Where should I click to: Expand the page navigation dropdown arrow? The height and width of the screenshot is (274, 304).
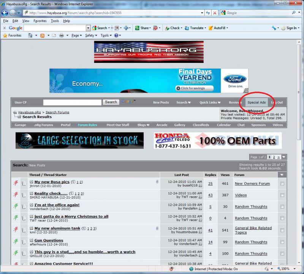(284, 157)
